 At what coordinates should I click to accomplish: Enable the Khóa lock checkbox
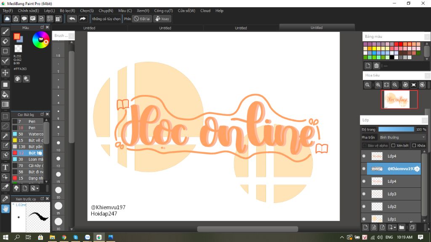click(x=414, y=145)
